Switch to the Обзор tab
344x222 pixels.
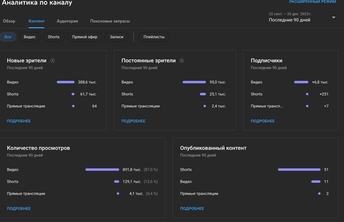click(9, 21)
